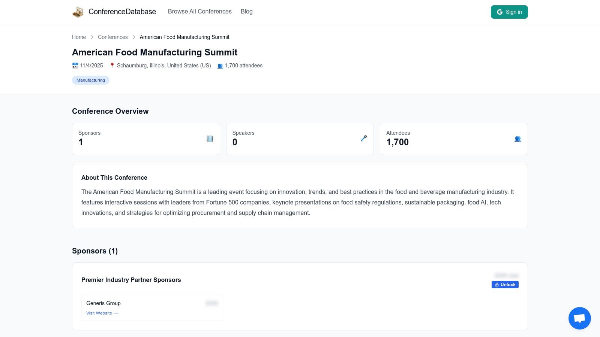
Task: Click the attendees icon beside 1,700 attendees
Action: click(x=220, y=66)
